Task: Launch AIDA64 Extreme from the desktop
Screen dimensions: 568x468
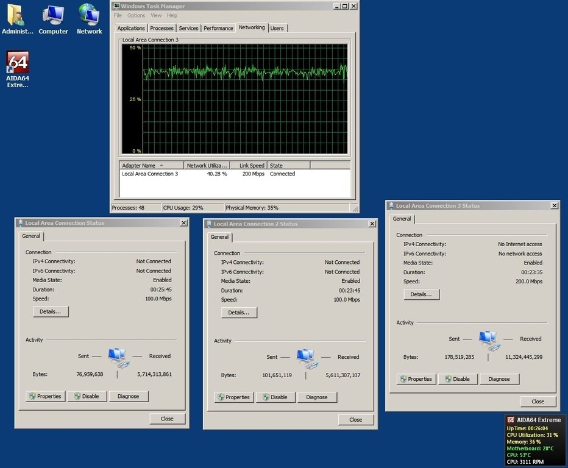Action: pos(17,62)
